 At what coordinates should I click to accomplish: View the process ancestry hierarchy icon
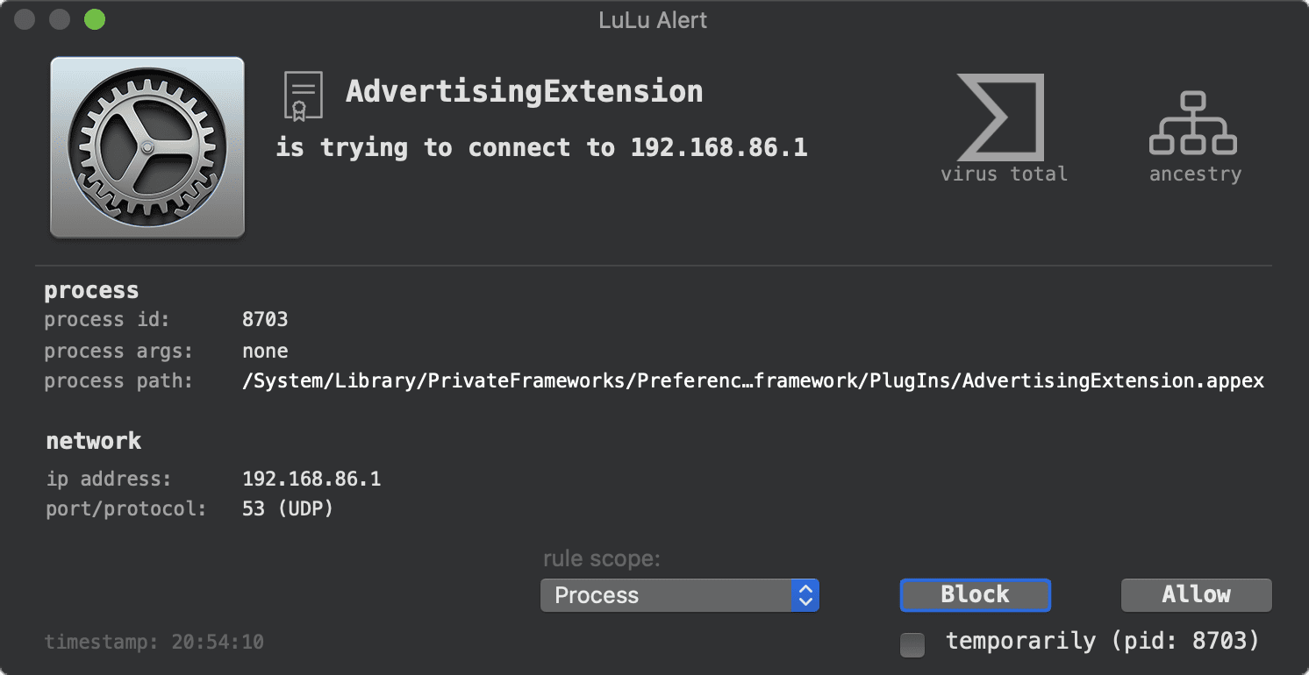tap(1192, 124)
